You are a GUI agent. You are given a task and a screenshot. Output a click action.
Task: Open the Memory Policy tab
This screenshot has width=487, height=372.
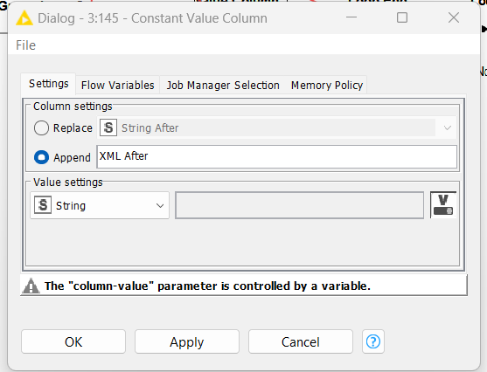327,85
